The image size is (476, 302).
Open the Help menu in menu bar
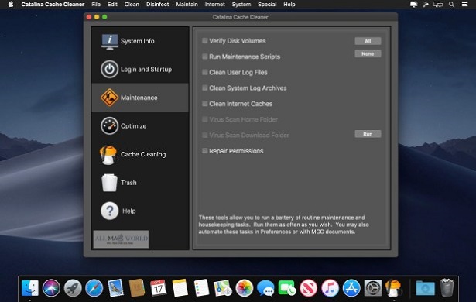point(289,5)
